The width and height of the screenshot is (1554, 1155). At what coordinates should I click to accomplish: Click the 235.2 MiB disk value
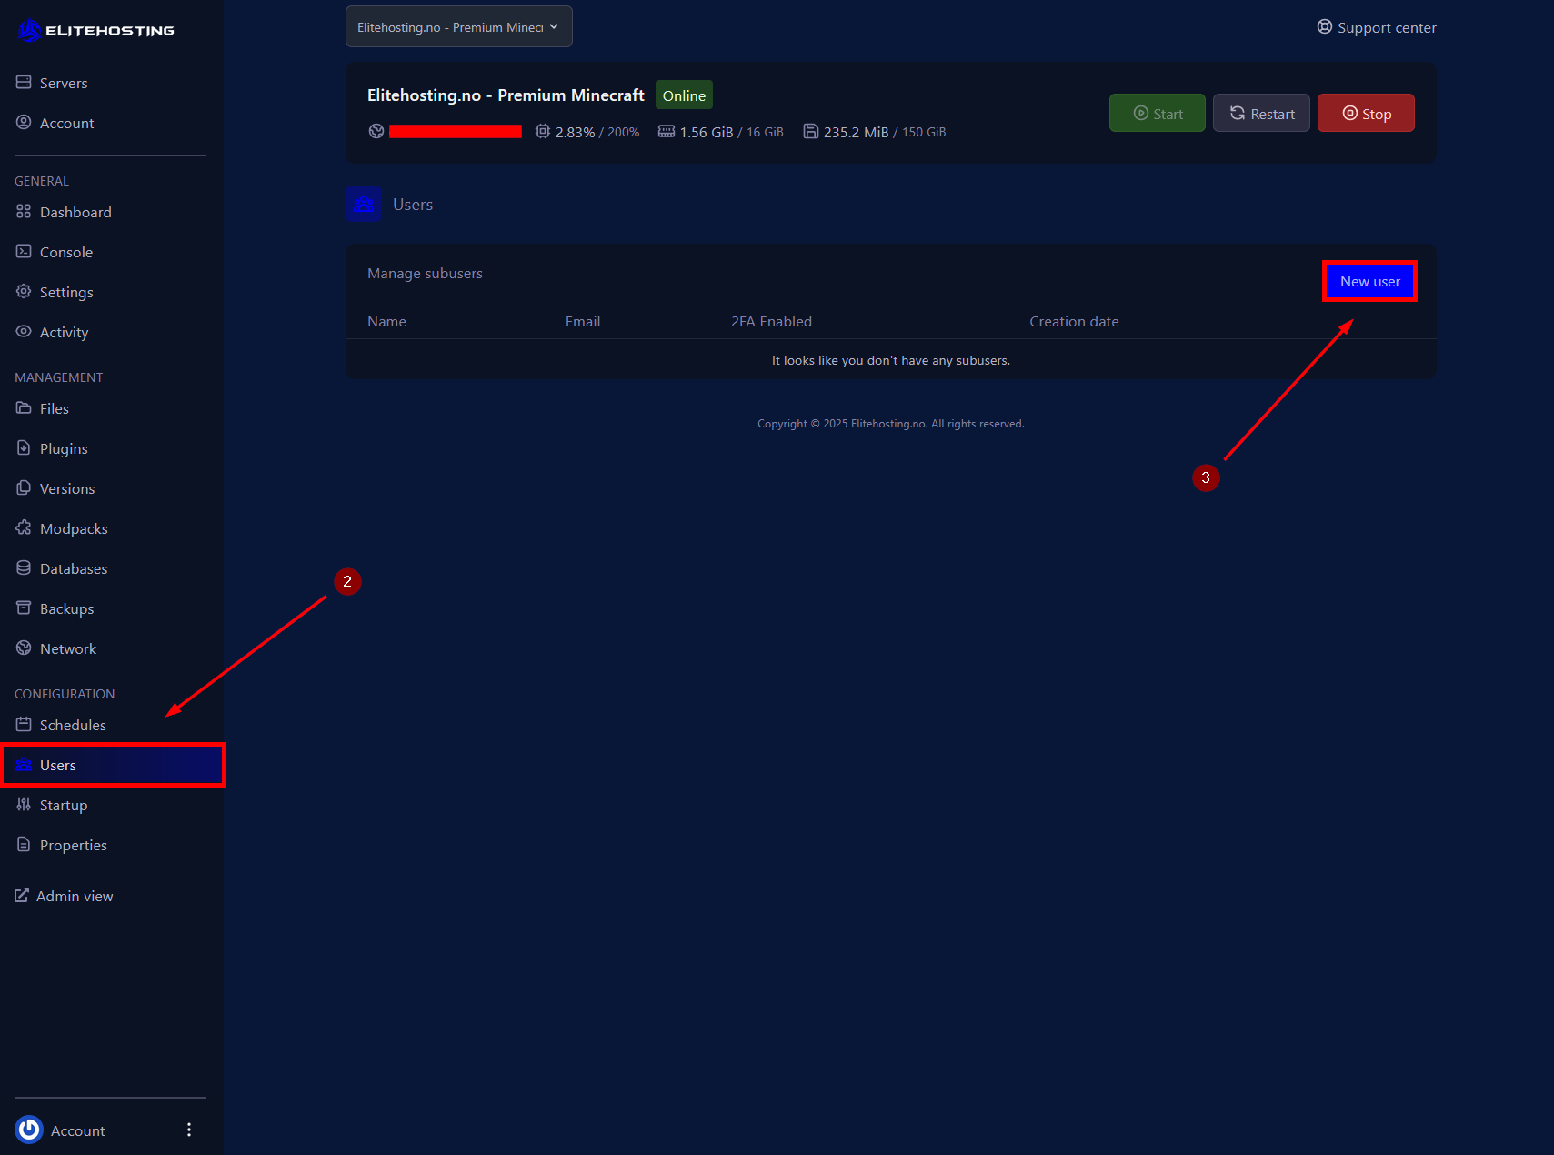tap(856, 132)
